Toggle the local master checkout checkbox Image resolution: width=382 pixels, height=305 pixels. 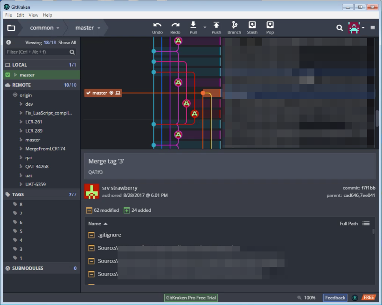click(8, 75)
